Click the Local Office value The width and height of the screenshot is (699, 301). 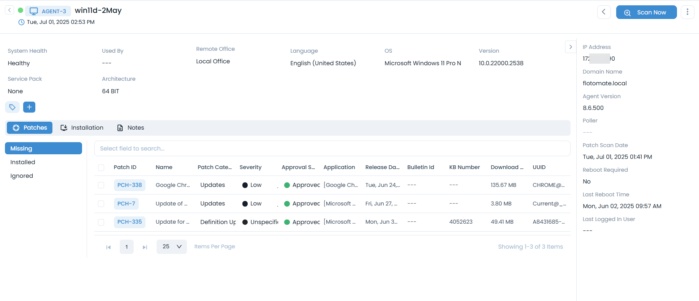[x=213, y=61]
